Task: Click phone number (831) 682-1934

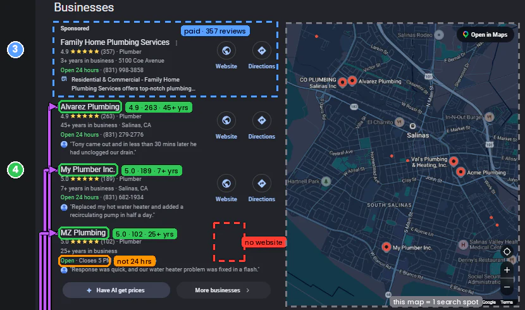Action: click(x=123, y=197)
